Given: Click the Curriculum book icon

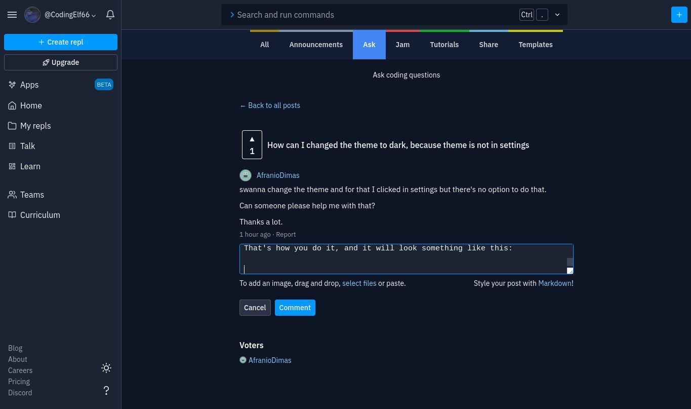Looking at the screenshot, I should click(12, 215).
